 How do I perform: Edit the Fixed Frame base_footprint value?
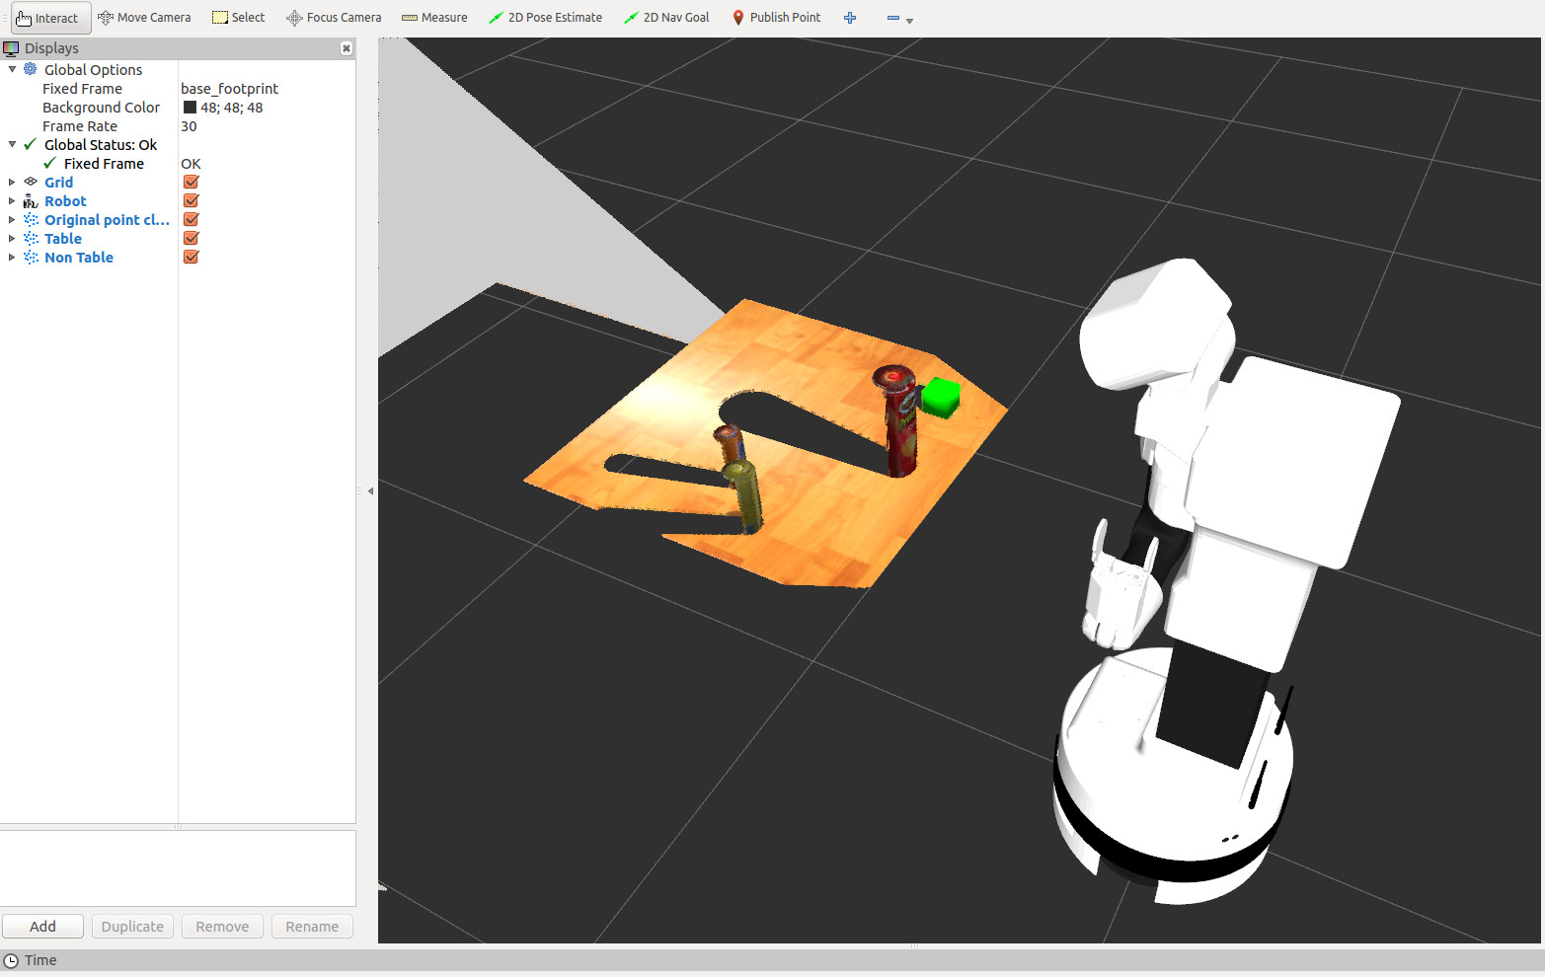click(x=229, y=89)
